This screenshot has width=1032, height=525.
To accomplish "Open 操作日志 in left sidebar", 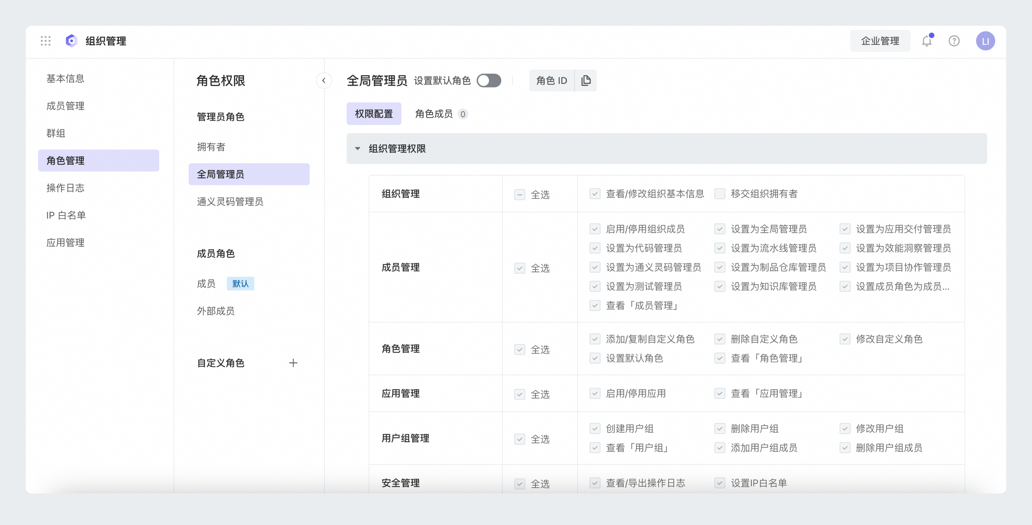I will 99,188.
